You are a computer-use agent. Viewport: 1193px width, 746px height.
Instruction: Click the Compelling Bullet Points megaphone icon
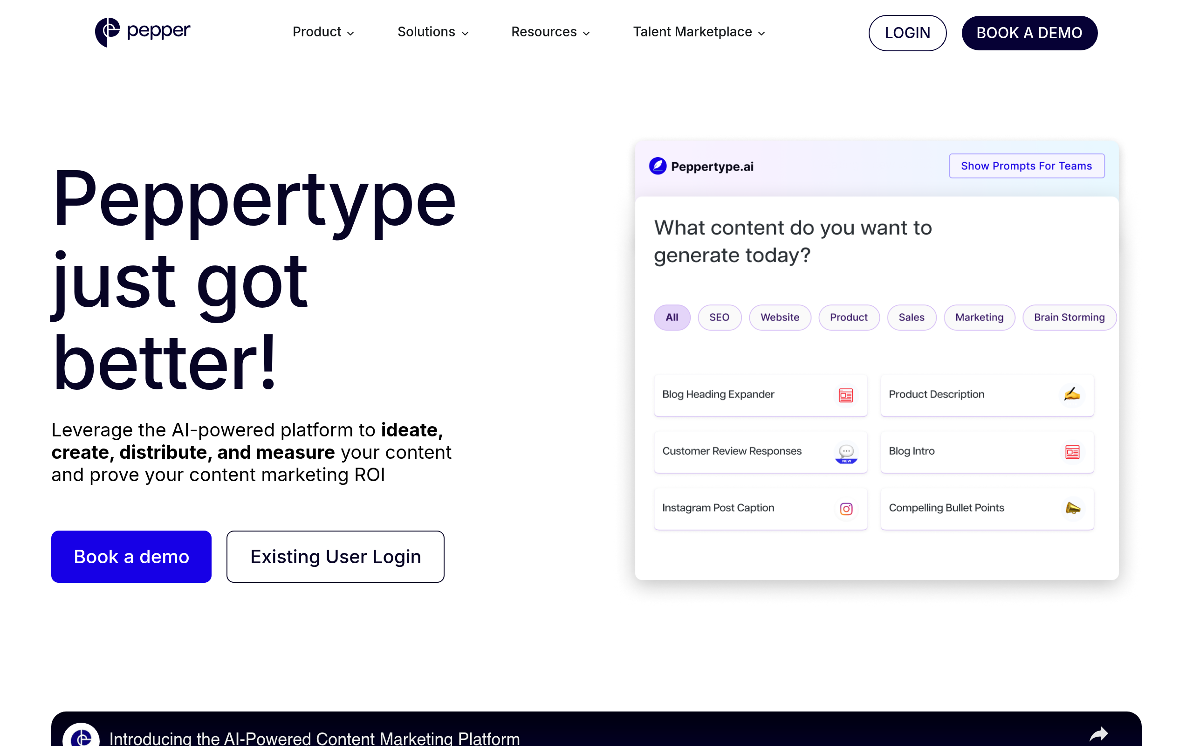click(x=1073, y=508)
